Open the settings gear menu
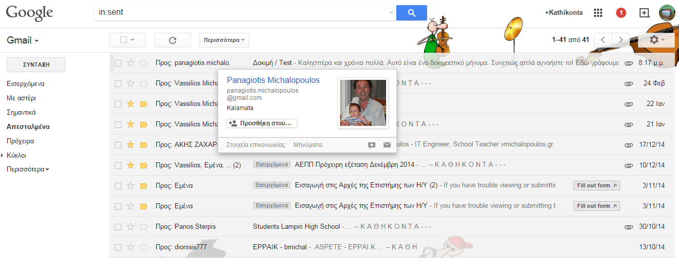679x258 pixels. 656,40
